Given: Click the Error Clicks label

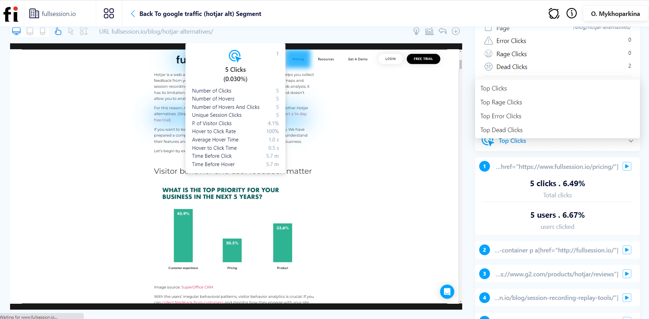Looking at the screenshot, I should click(x=511, y=41).
